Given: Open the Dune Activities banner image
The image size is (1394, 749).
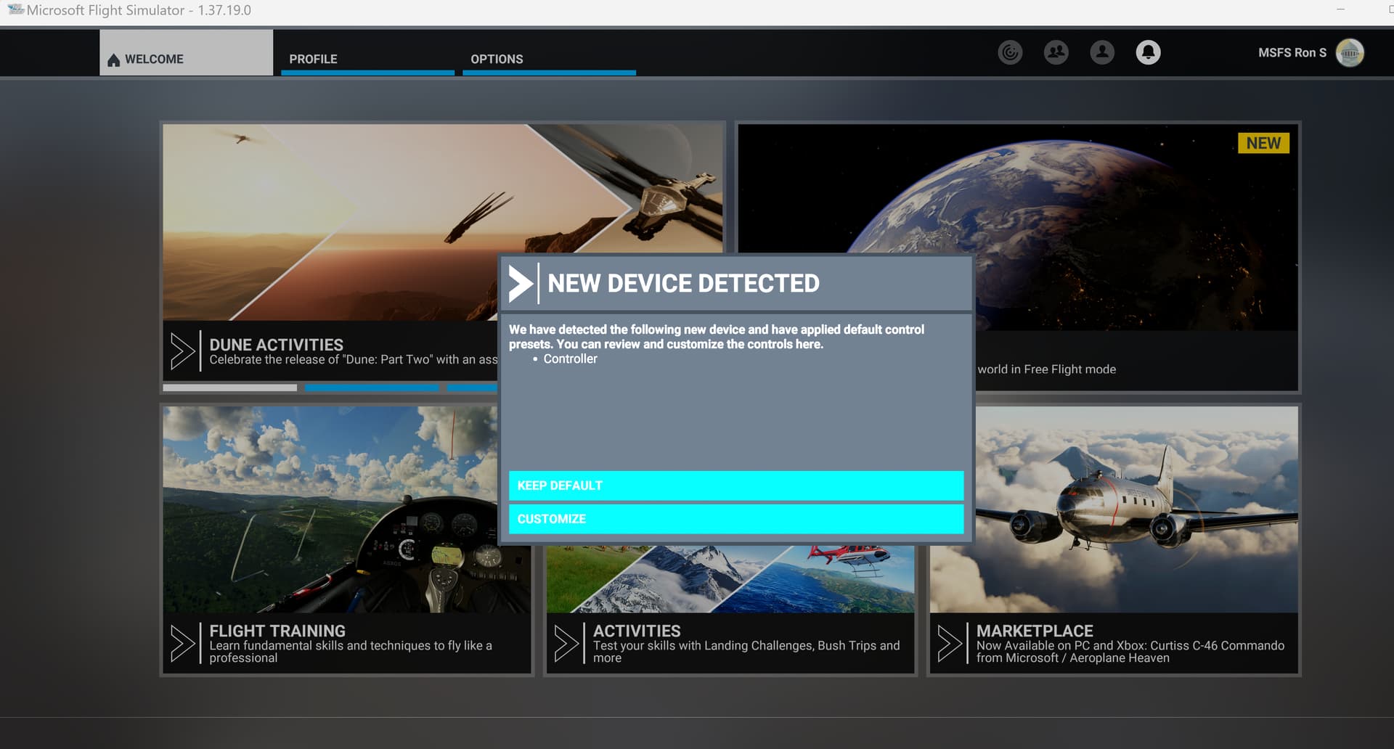Looking at the screenshot, I should coord(330,221).
